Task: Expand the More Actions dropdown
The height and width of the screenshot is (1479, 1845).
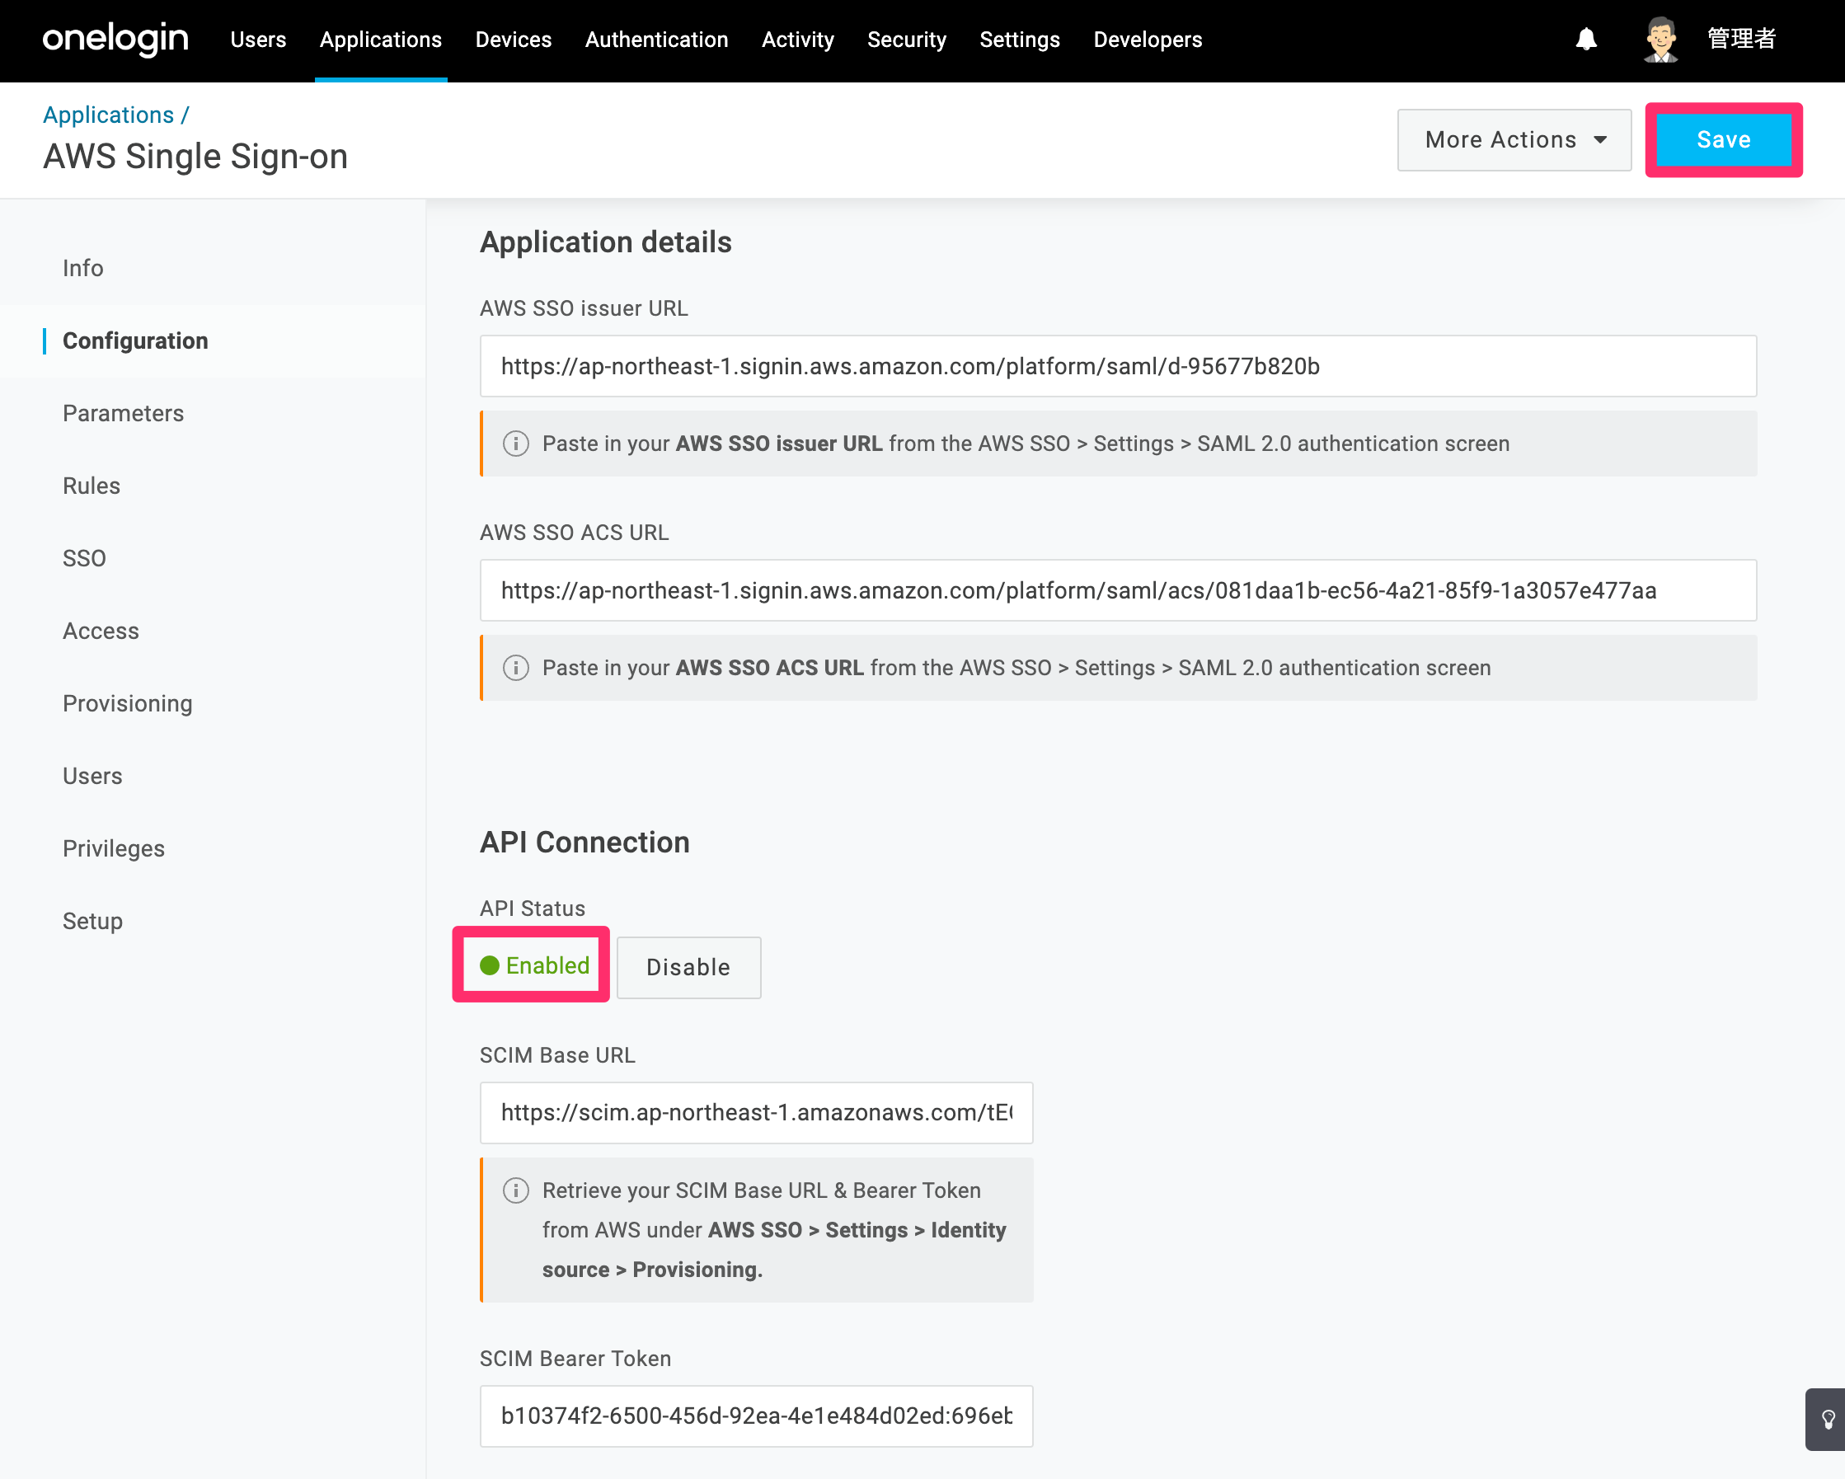Action: point(1514,139)
